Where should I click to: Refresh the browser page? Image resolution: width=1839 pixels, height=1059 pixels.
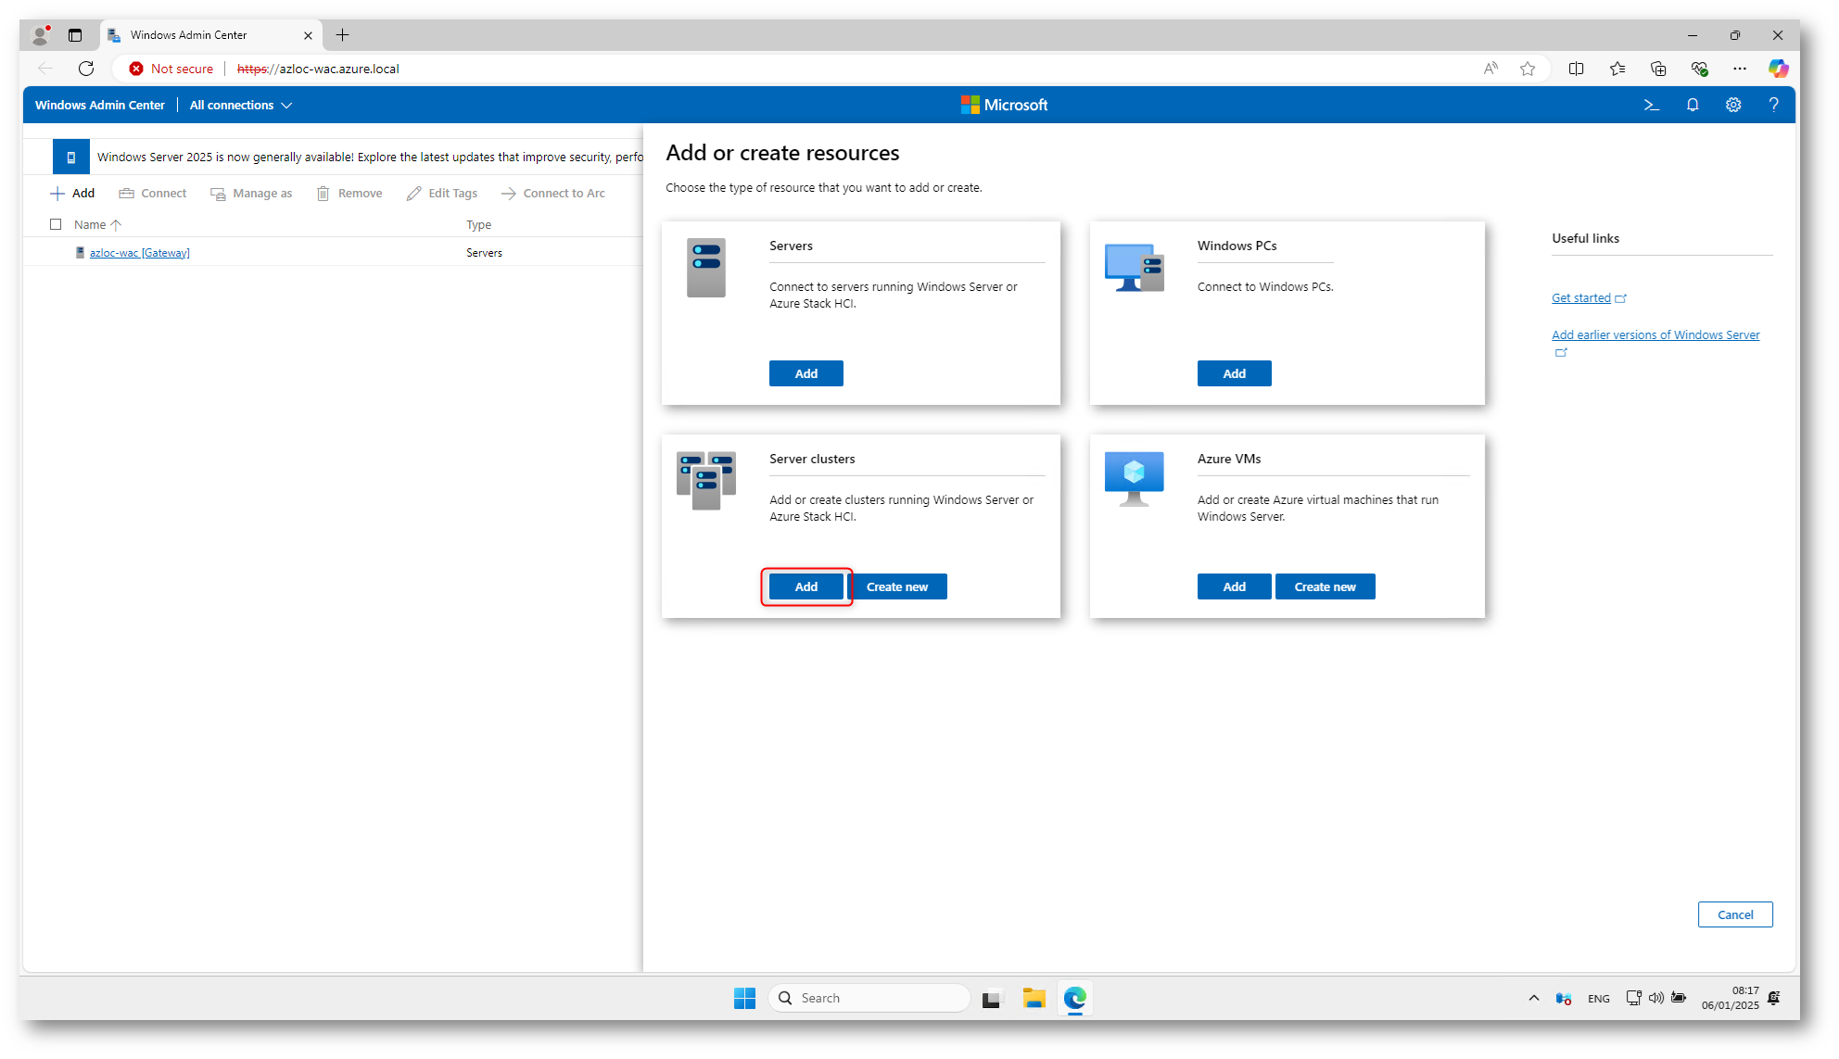click(x=86, y=69)
